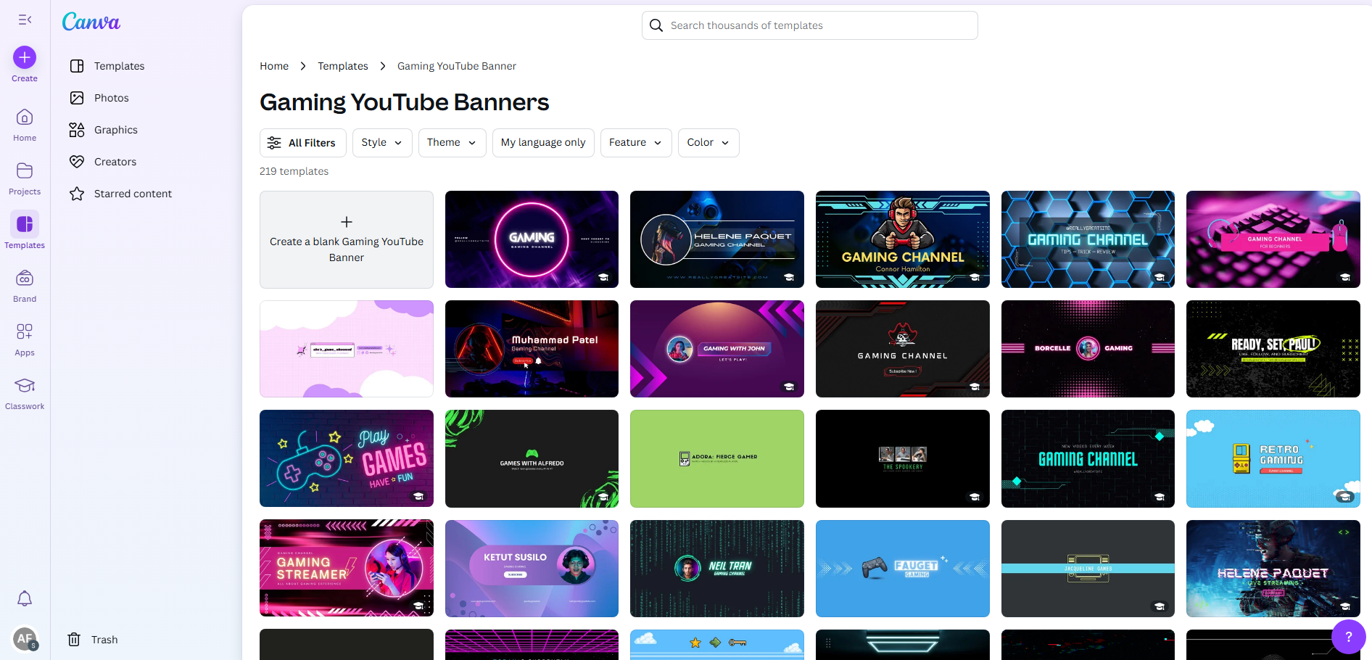This screenshot has height=660, width=1372.
Task: Toggle the My language only filter
Action: coord(542,142)
